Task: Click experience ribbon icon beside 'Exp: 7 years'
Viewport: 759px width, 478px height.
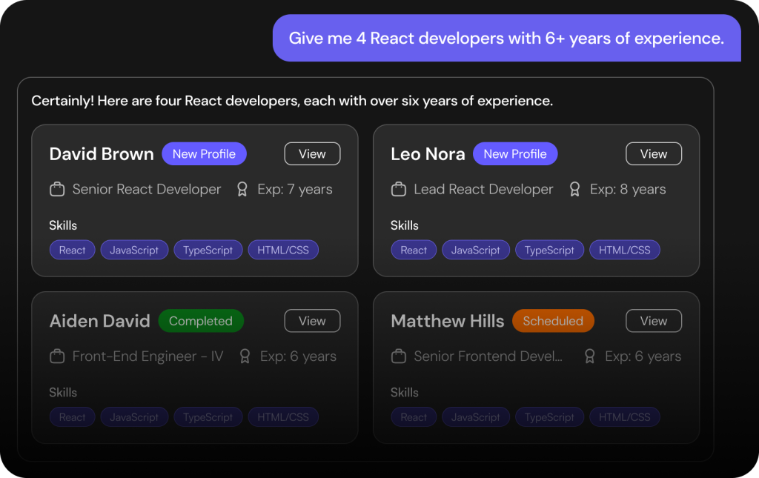Action: coord(242,189)
